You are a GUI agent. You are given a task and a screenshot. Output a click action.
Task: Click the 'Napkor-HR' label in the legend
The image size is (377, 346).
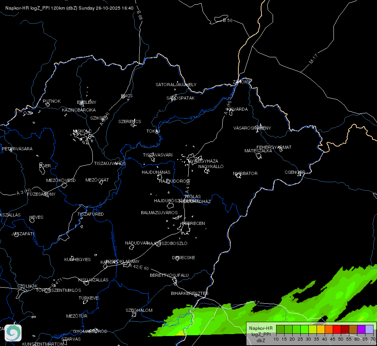(261, 328)
